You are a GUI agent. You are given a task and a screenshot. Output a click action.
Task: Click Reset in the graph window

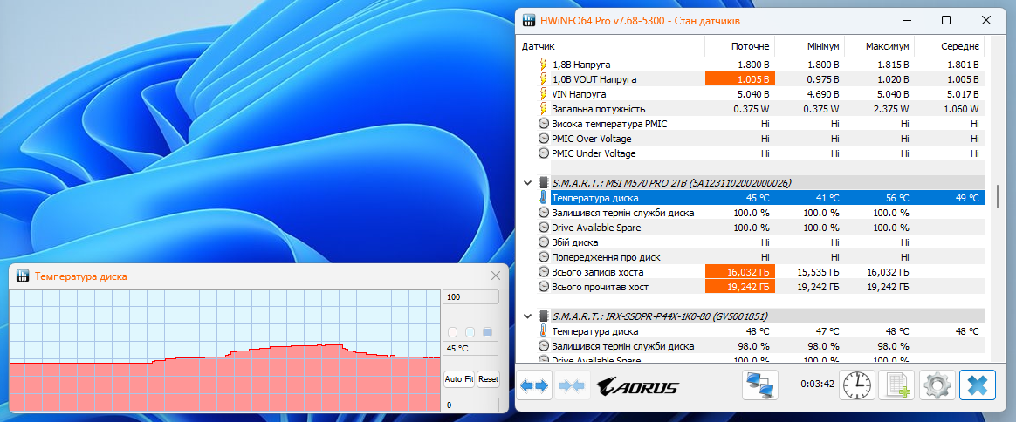coord(489,378)
